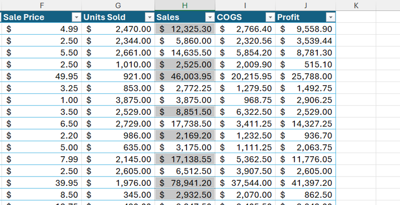Select COGS cell 20,215.95
Screen dimensions: 400x205
point(245,76)
